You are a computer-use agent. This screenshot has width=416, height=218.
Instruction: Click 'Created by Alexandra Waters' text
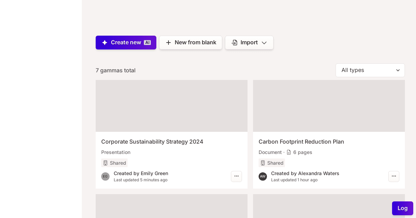305,173
